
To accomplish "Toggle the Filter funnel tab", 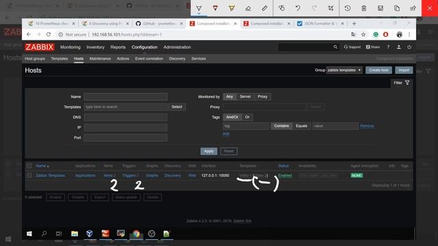I will (402, 83).
